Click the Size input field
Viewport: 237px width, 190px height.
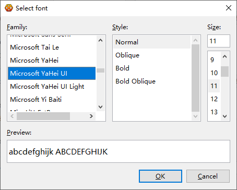(219, 41)
